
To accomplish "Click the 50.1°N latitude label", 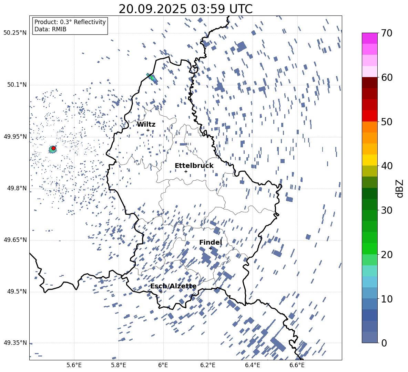I will (x=17, y=85).
